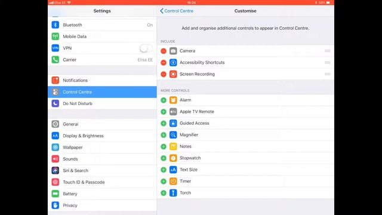Tap the yellow Notes icon

(x=173, y=146)
